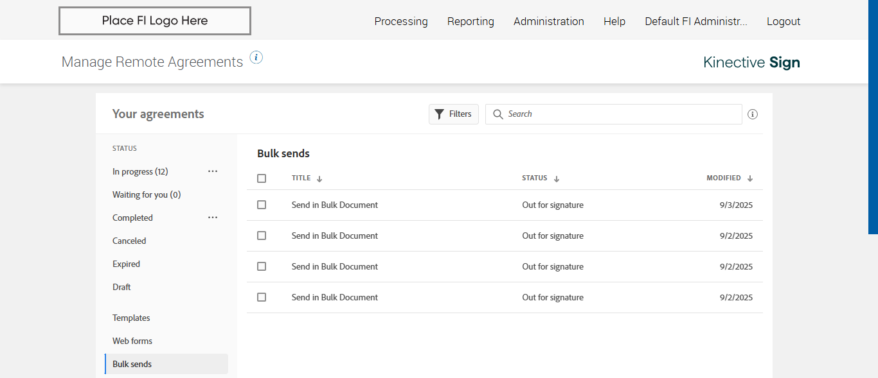Click the Place FI Logo Here image
The height and width of the screenshot is (378, 878).
(x=155, y=21)
